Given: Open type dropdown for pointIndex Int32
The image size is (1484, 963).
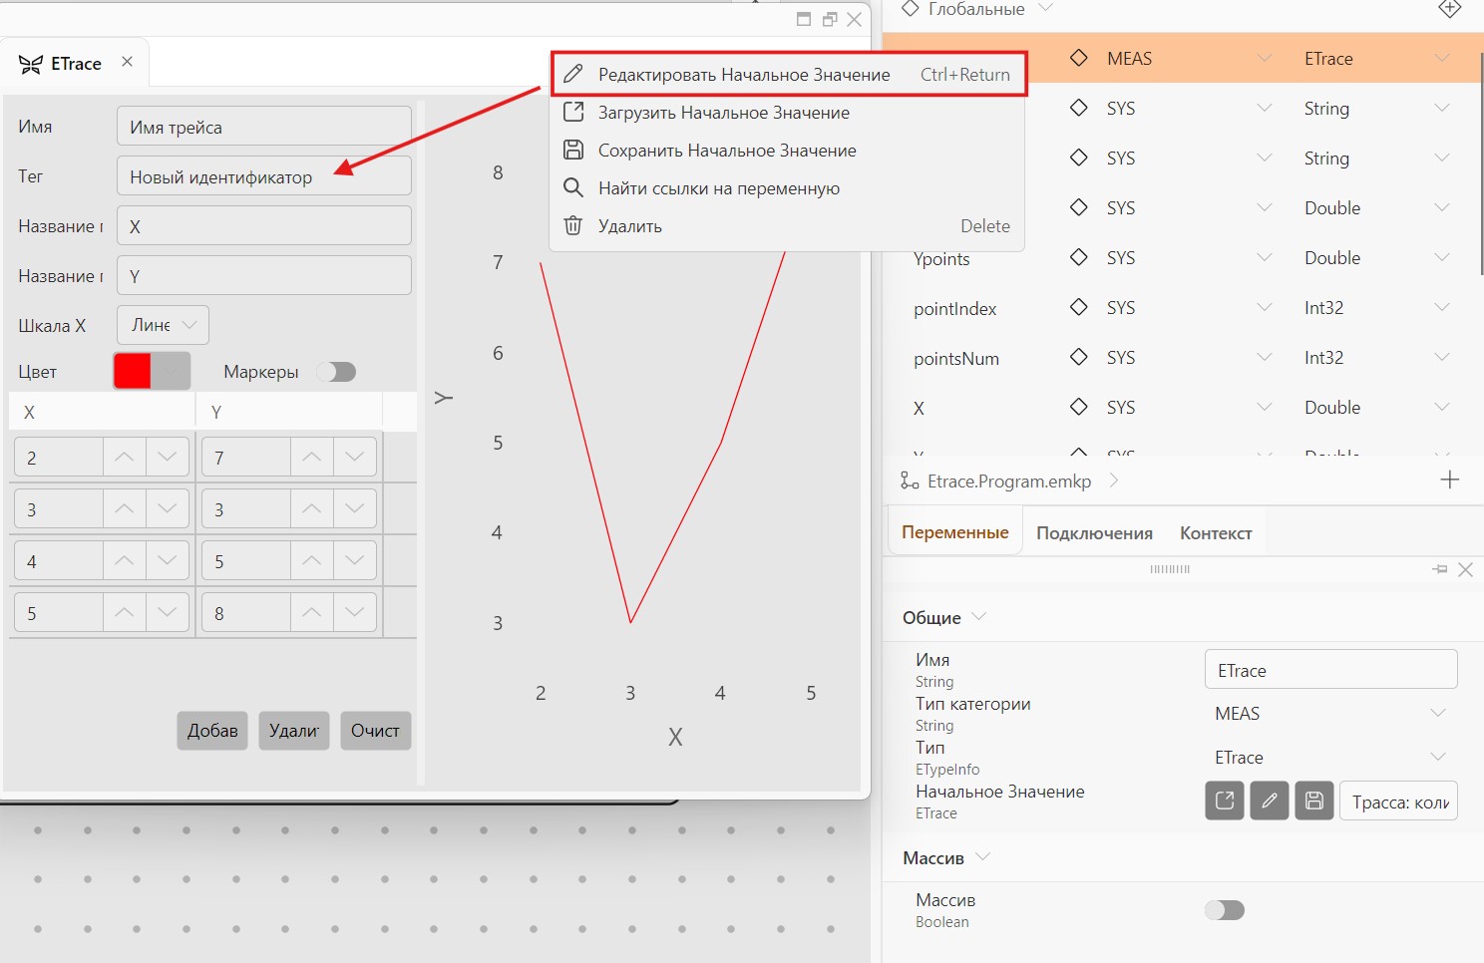Looking at the screenshot, I should coord(1441,307).
